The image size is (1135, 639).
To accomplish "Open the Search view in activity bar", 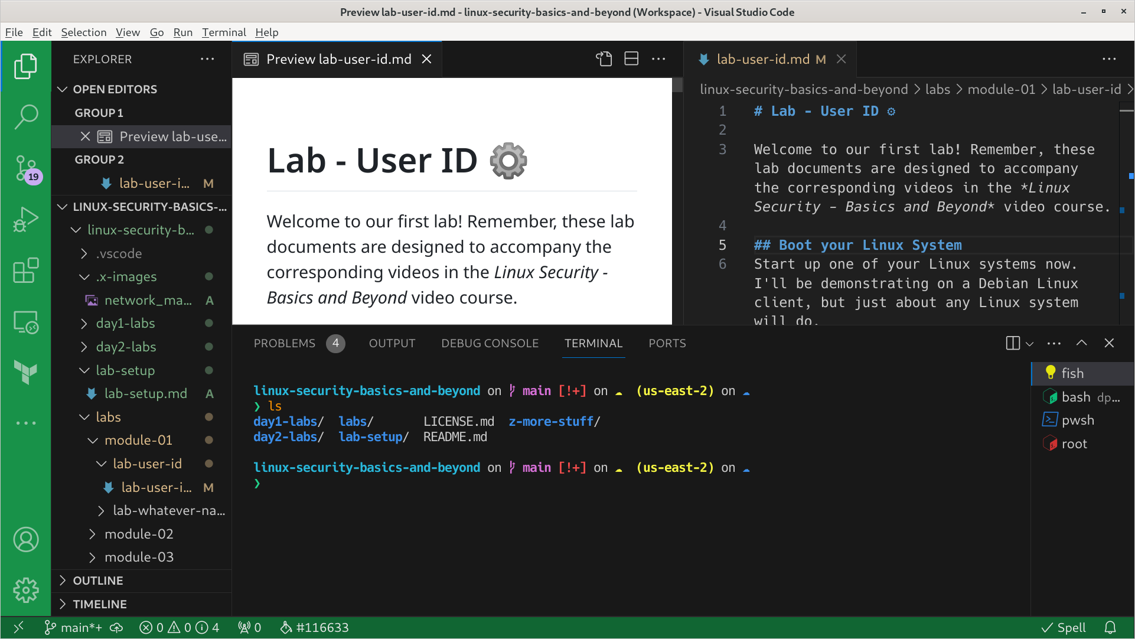I will tap(26, 116).
